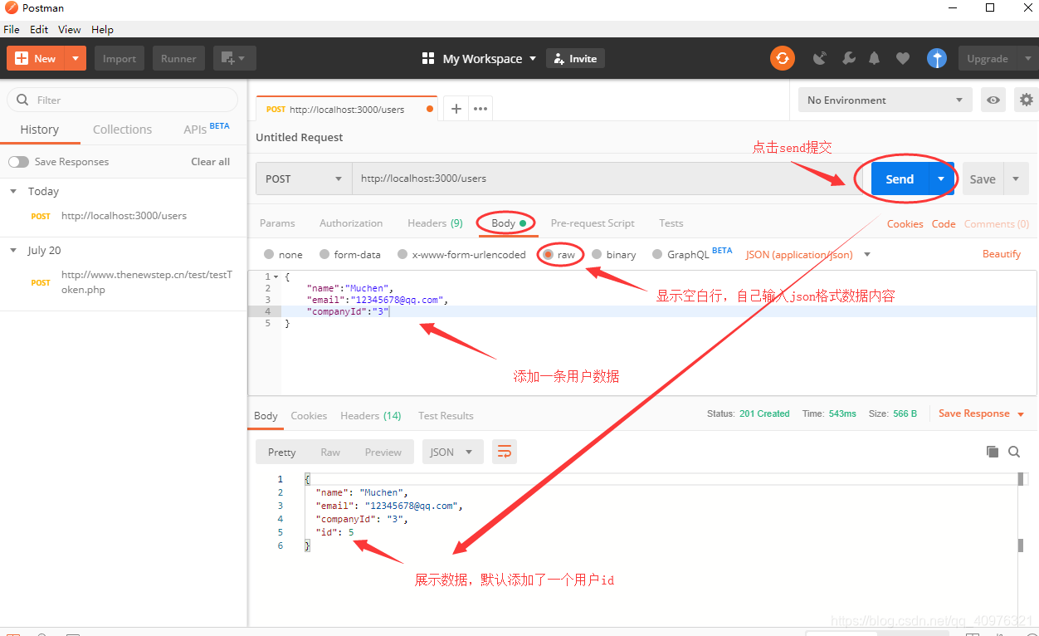Copy response body to clipboard icon
Viewport: 1039px width, 636px height.
[x=992, y=452]
